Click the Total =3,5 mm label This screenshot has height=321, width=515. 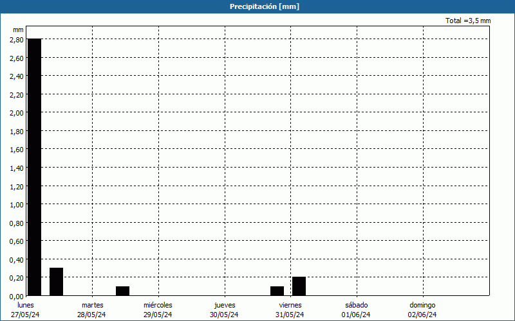pyautogui.click(x=468, y=21)
